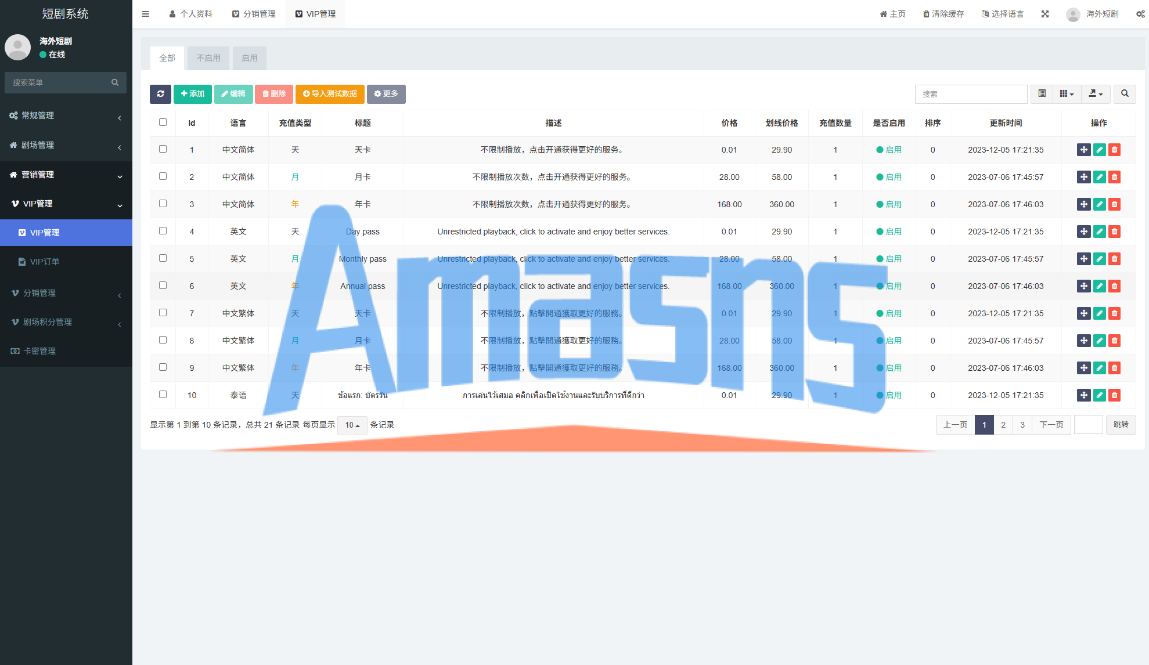
Task: Switch to the 不启用 filter tab
Action: (208, 58)
